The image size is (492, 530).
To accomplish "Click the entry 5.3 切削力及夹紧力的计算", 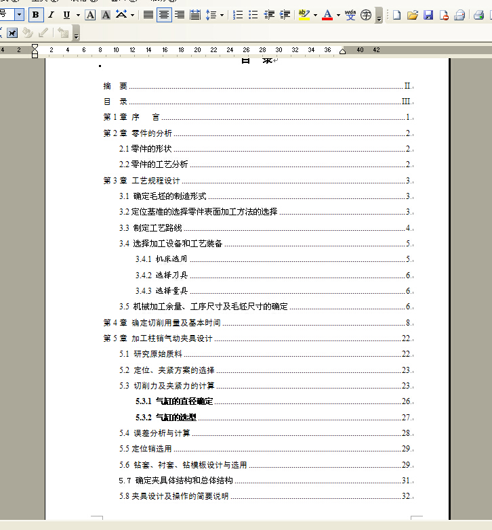I will 167,386.
